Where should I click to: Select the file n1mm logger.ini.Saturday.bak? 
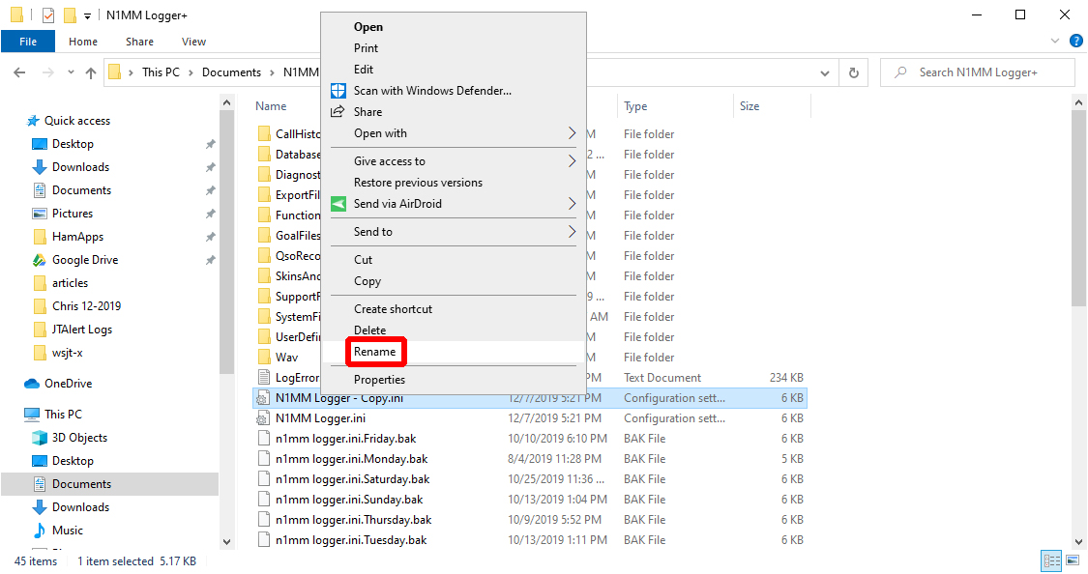tap(352, 479)
